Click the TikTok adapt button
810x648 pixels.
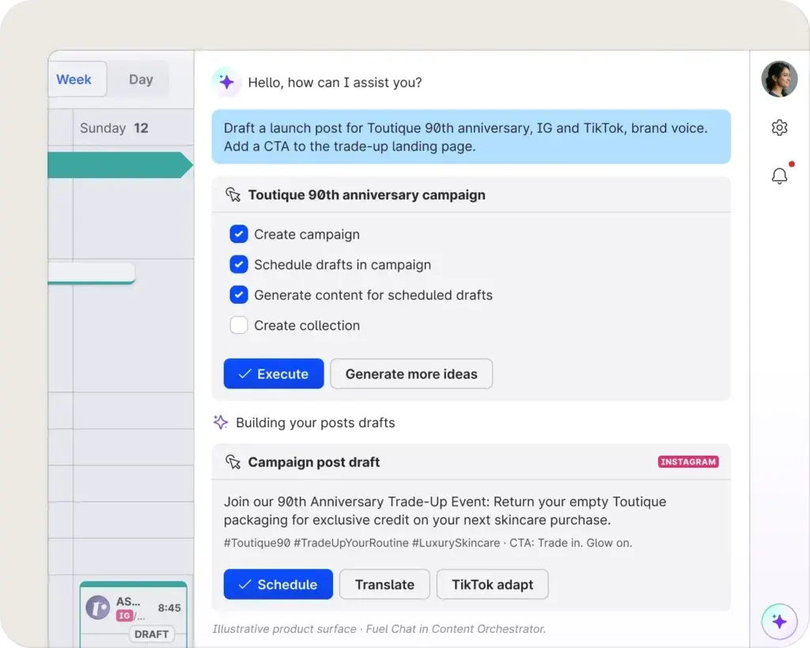click(x=492, y=585)
